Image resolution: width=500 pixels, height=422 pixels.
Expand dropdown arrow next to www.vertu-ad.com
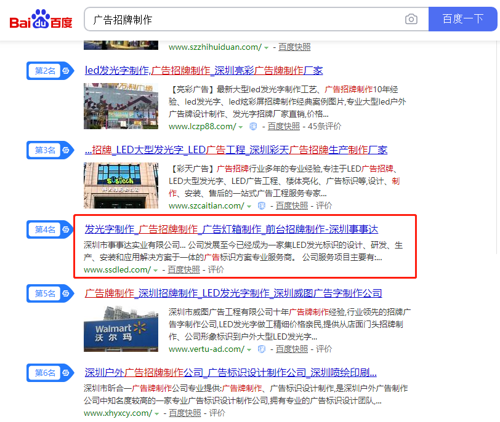[x=249, y=349]
